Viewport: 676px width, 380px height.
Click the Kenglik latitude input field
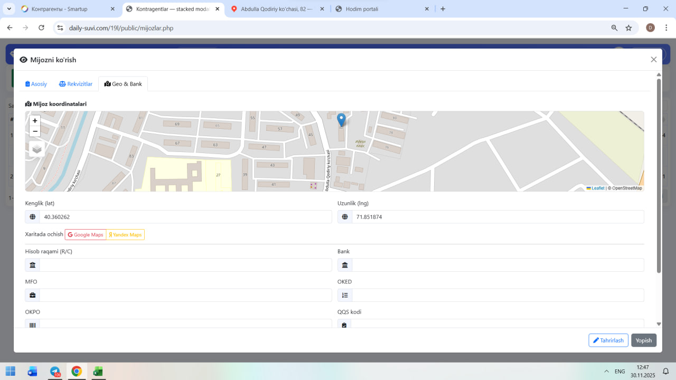(185, 217)
